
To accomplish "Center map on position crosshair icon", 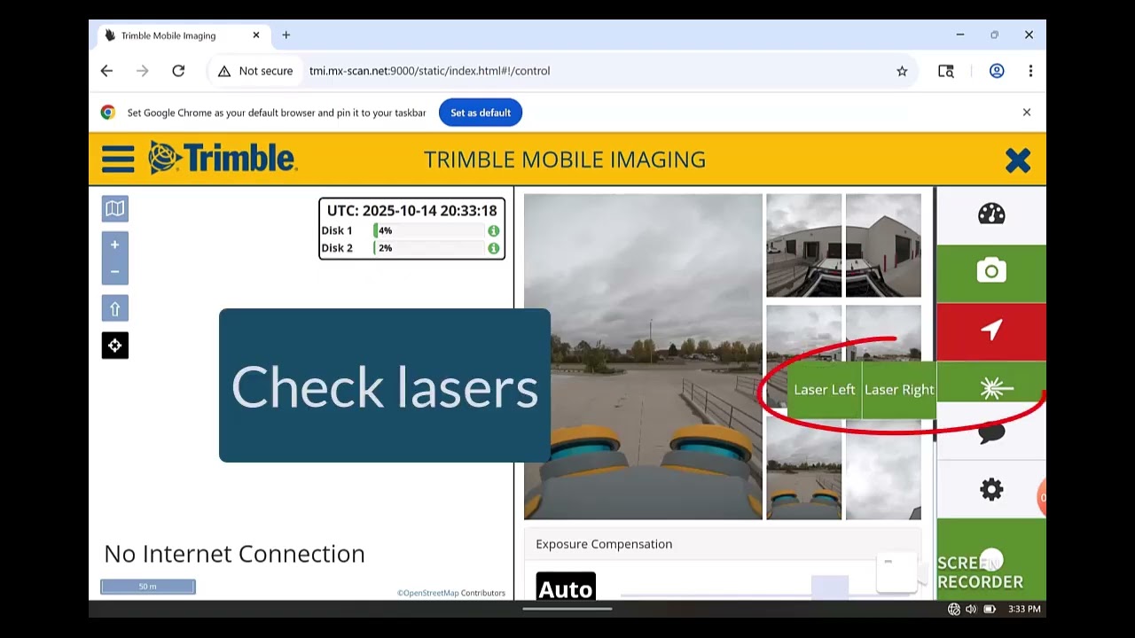I will coord(115,346).
